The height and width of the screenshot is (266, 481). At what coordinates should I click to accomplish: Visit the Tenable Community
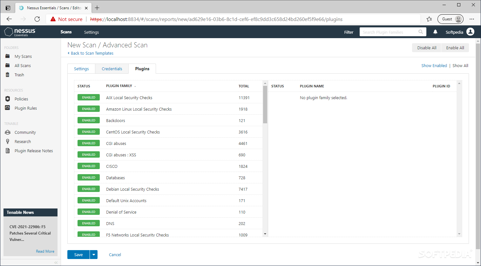tap(25, 132)
